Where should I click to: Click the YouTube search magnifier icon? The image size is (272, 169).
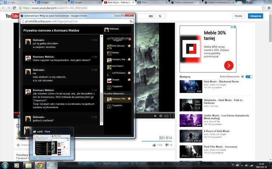tap(160, 16)
